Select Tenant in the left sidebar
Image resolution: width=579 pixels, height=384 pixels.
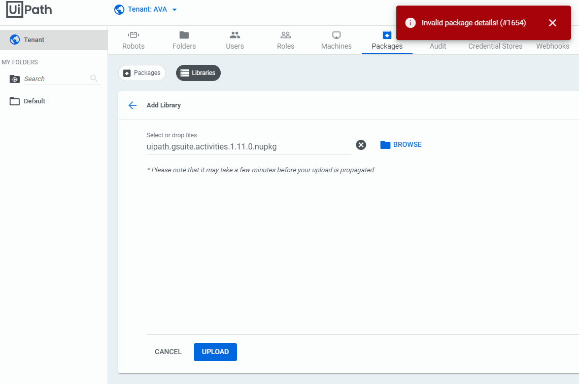54,40
